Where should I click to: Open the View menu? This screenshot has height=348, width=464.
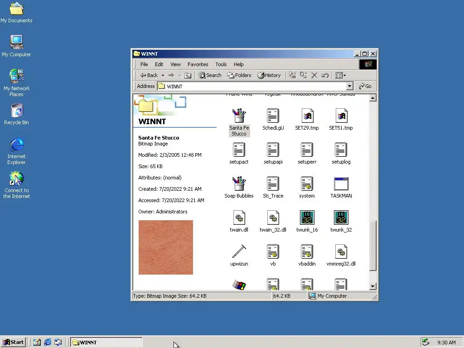click(x=175, y=64)
